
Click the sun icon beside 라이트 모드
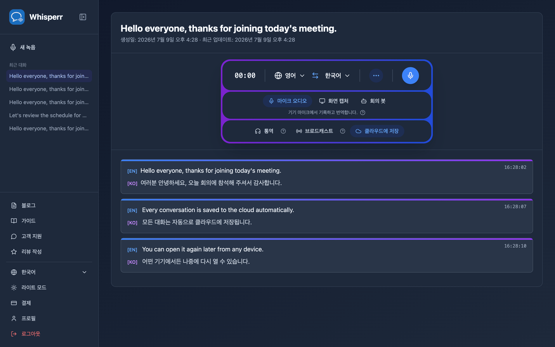pos(14,288)
